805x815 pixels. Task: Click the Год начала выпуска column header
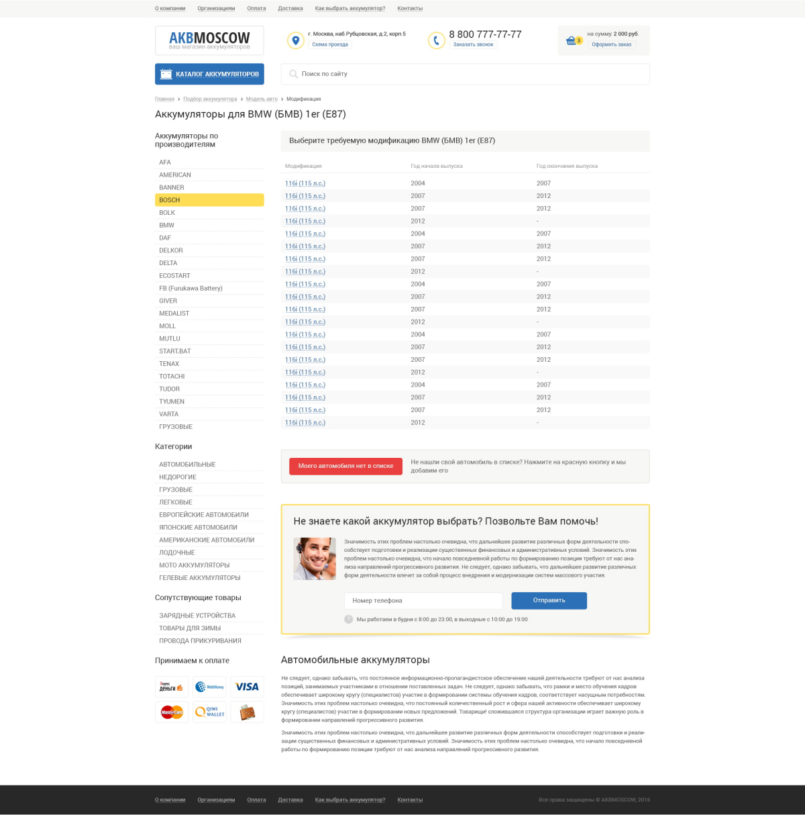tap(437, 166)
